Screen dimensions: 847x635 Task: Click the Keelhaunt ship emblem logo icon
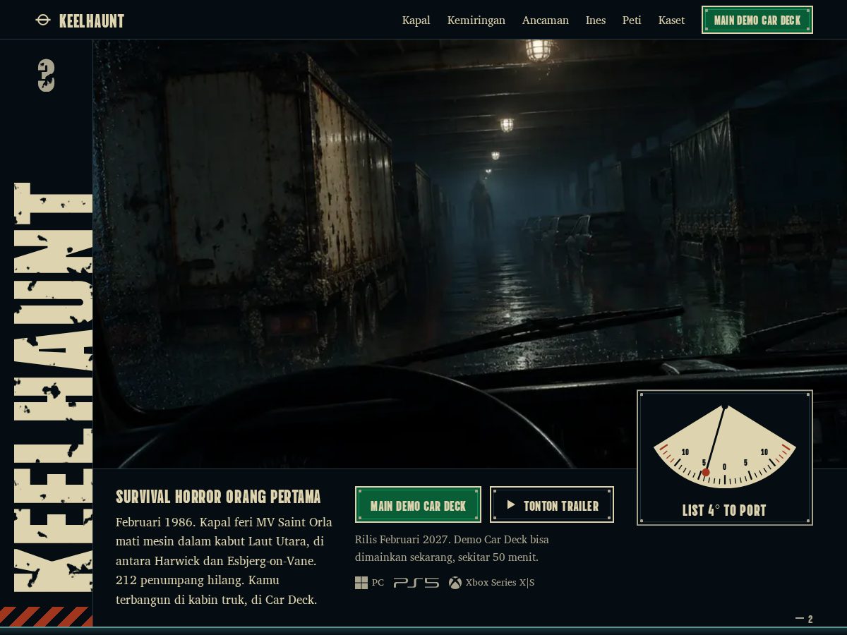click(x=43, y=20)
